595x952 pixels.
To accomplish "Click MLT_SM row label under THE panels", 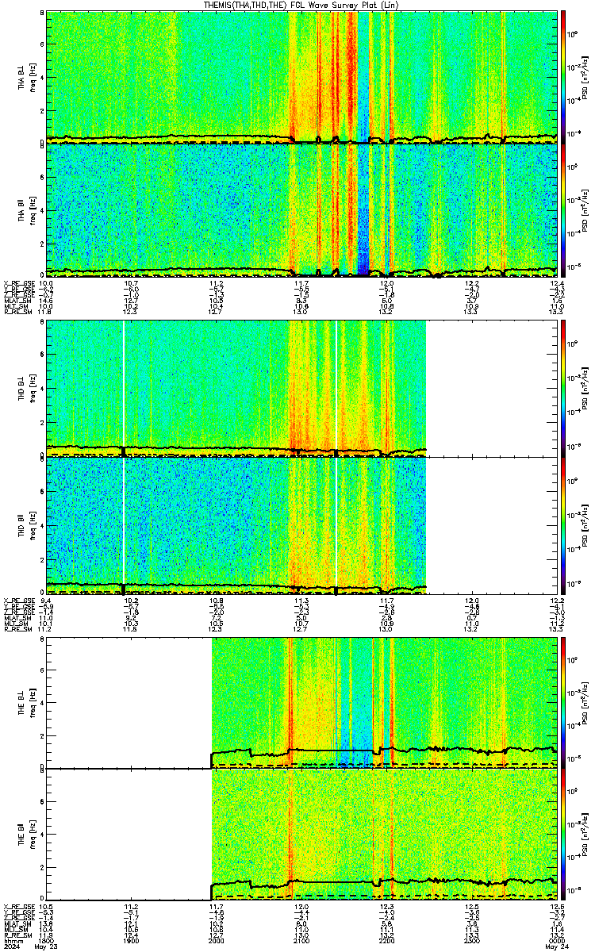I will (14, 928).
